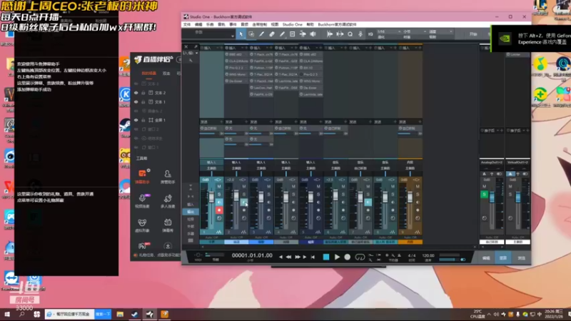Screen dimensions: 571x321
Task: Click the channel 1 volume fader
Action: (x=211, y=197)
